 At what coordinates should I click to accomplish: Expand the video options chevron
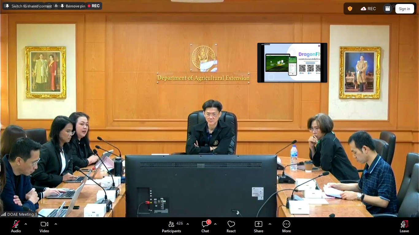click(56, 224)
